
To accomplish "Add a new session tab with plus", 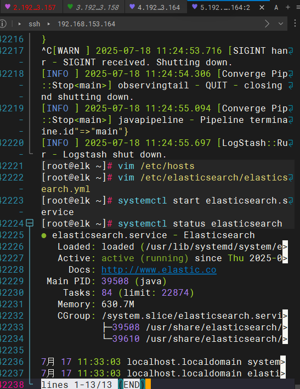I will (x=288, y=7).
